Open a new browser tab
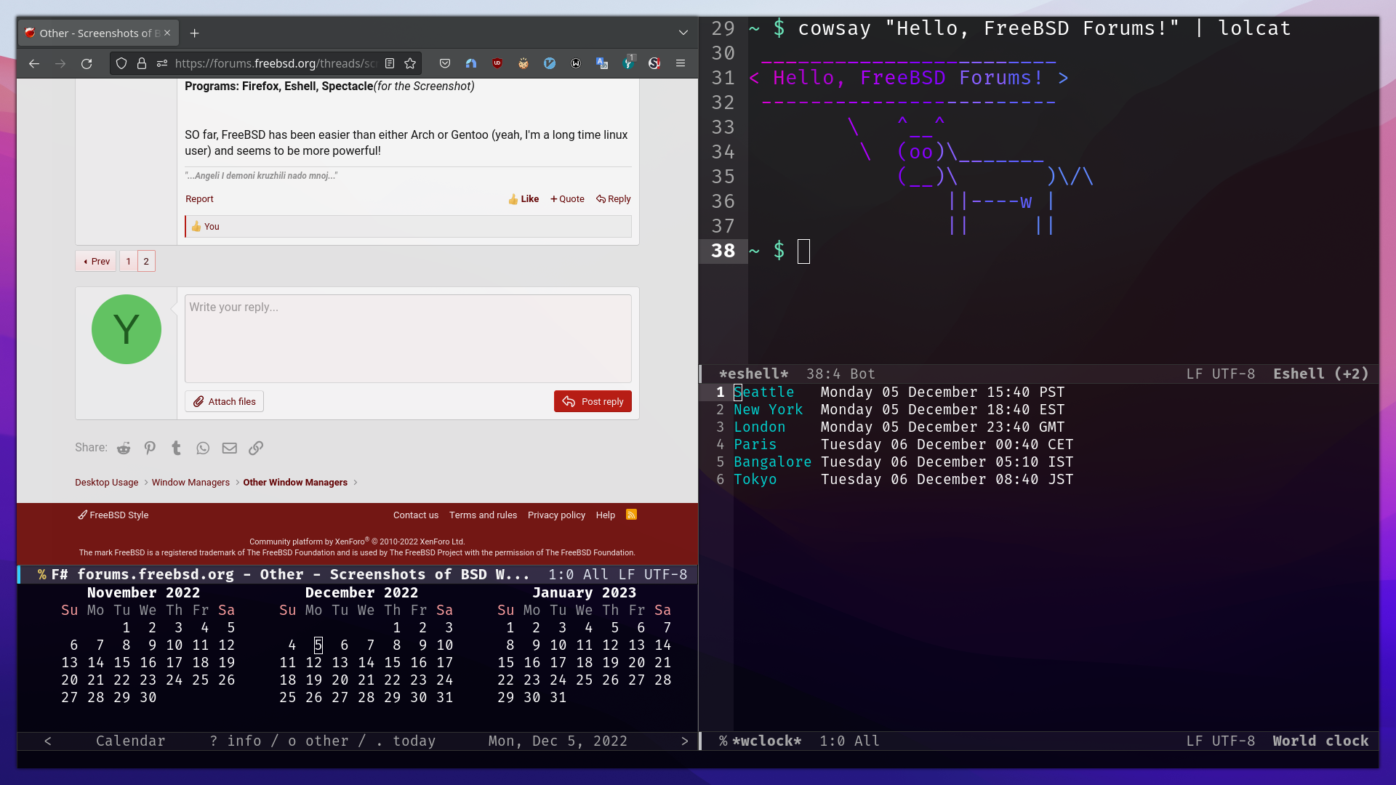The image size is (1396, 785). click(194, 33)
